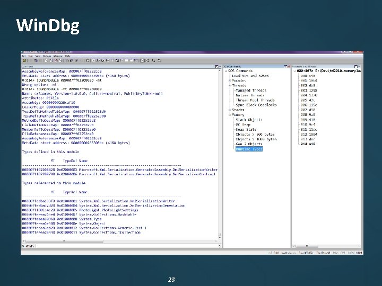Screen dimensions: 382x286
Task: Open the Registers window via toolbar icon
Action: coord(107,60)
